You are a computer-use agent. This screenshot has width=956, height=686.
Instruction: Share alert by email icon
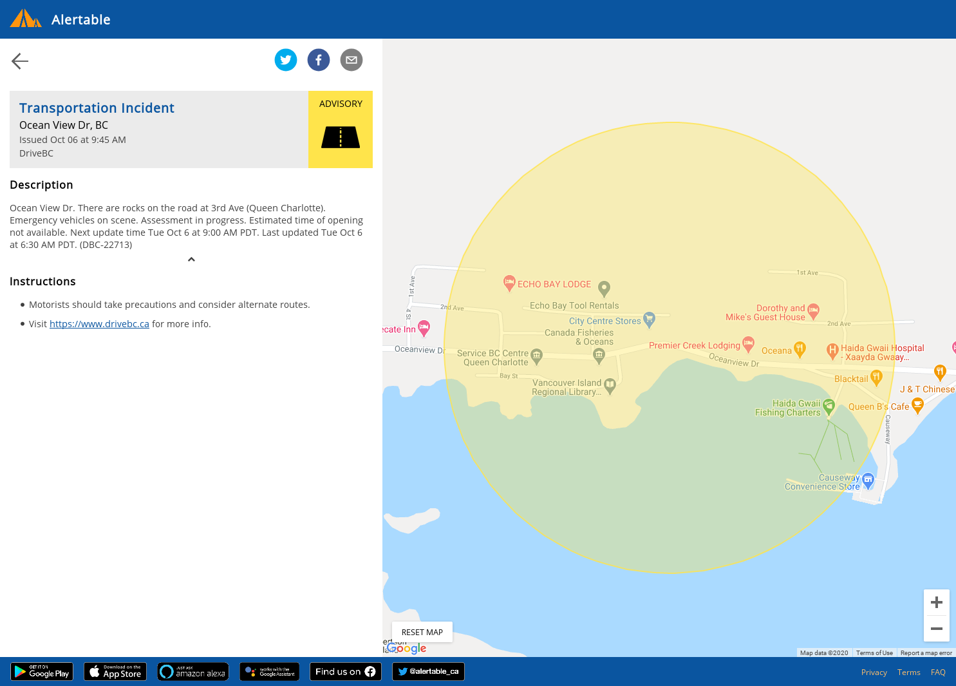click(351, 60)
